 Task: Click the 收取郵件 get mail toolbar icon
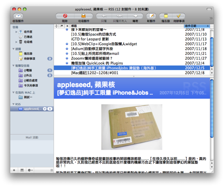(x=18, y=16)
